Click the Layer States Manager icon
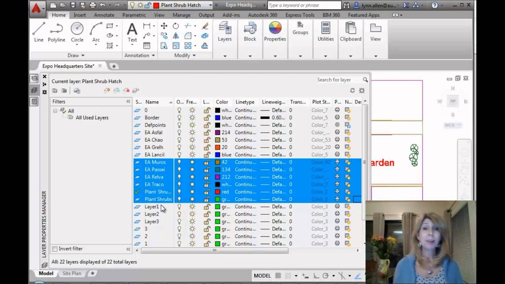The height and width of the screenshot is (284, 505). click(77, 91)
